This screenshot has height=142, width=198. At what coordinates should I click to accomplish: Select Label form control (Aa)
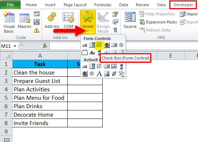92,52
